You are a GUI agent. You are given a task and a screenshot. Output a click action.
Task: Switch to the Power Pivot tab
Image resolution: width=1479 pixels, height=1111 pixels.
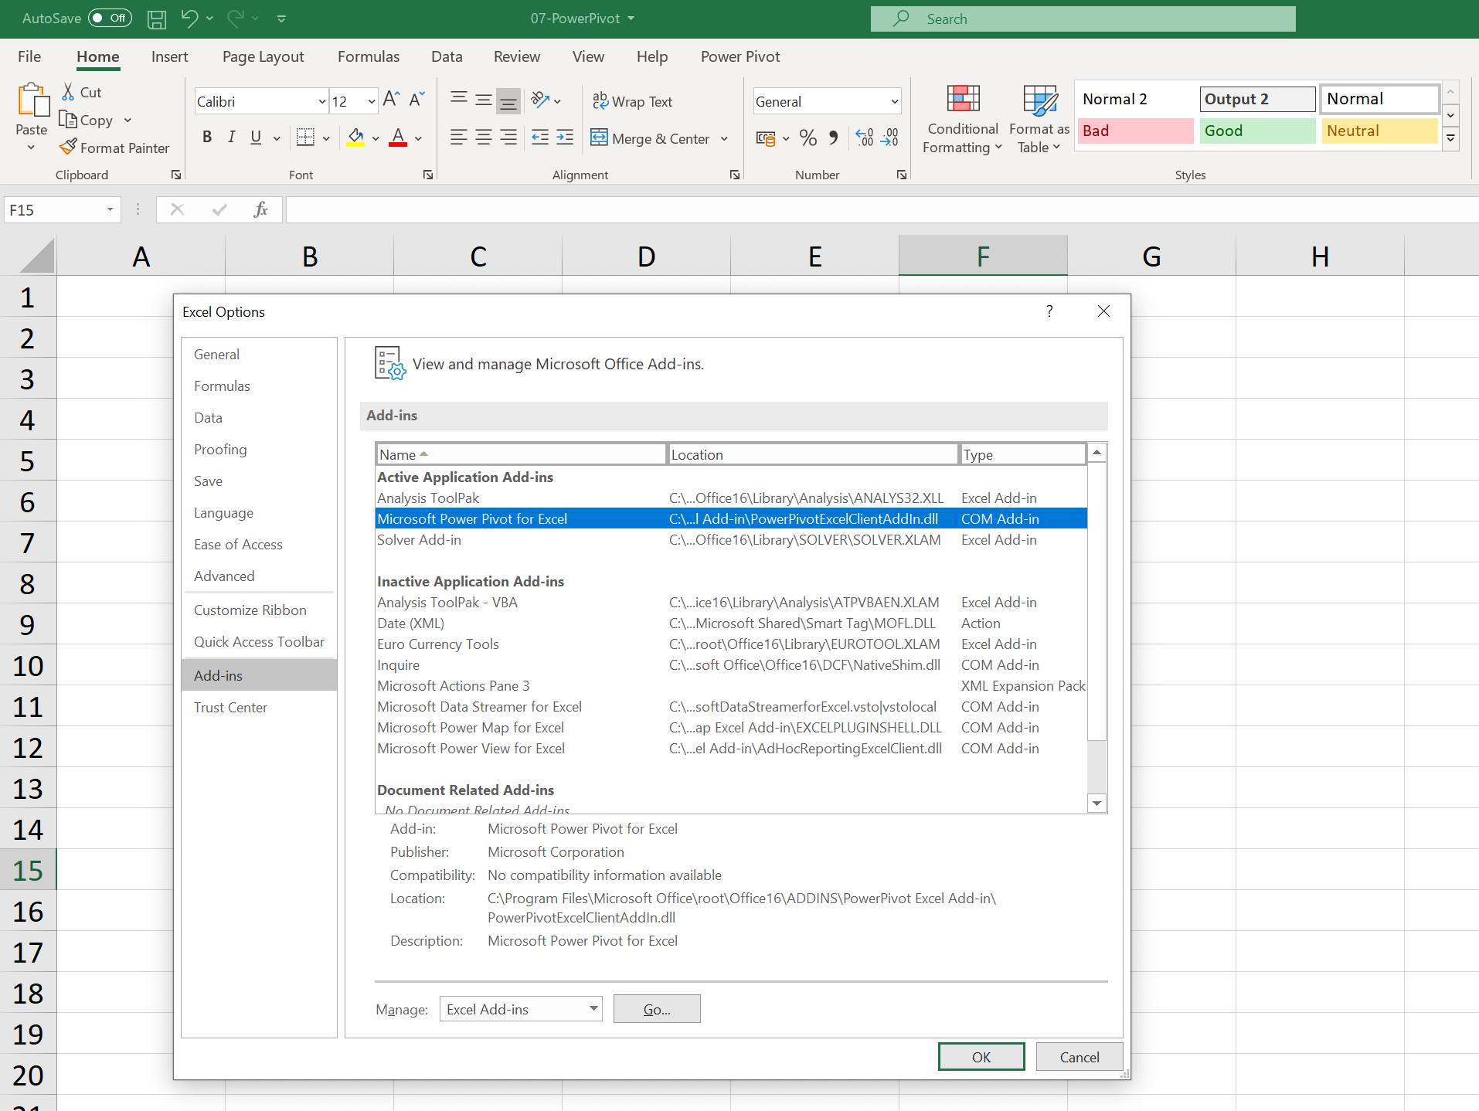click(740, 56)
